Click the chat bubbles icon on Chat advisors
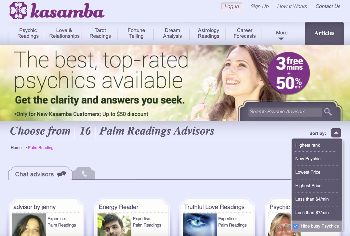Viewport: 350px width, 236px height. (61, 174)
